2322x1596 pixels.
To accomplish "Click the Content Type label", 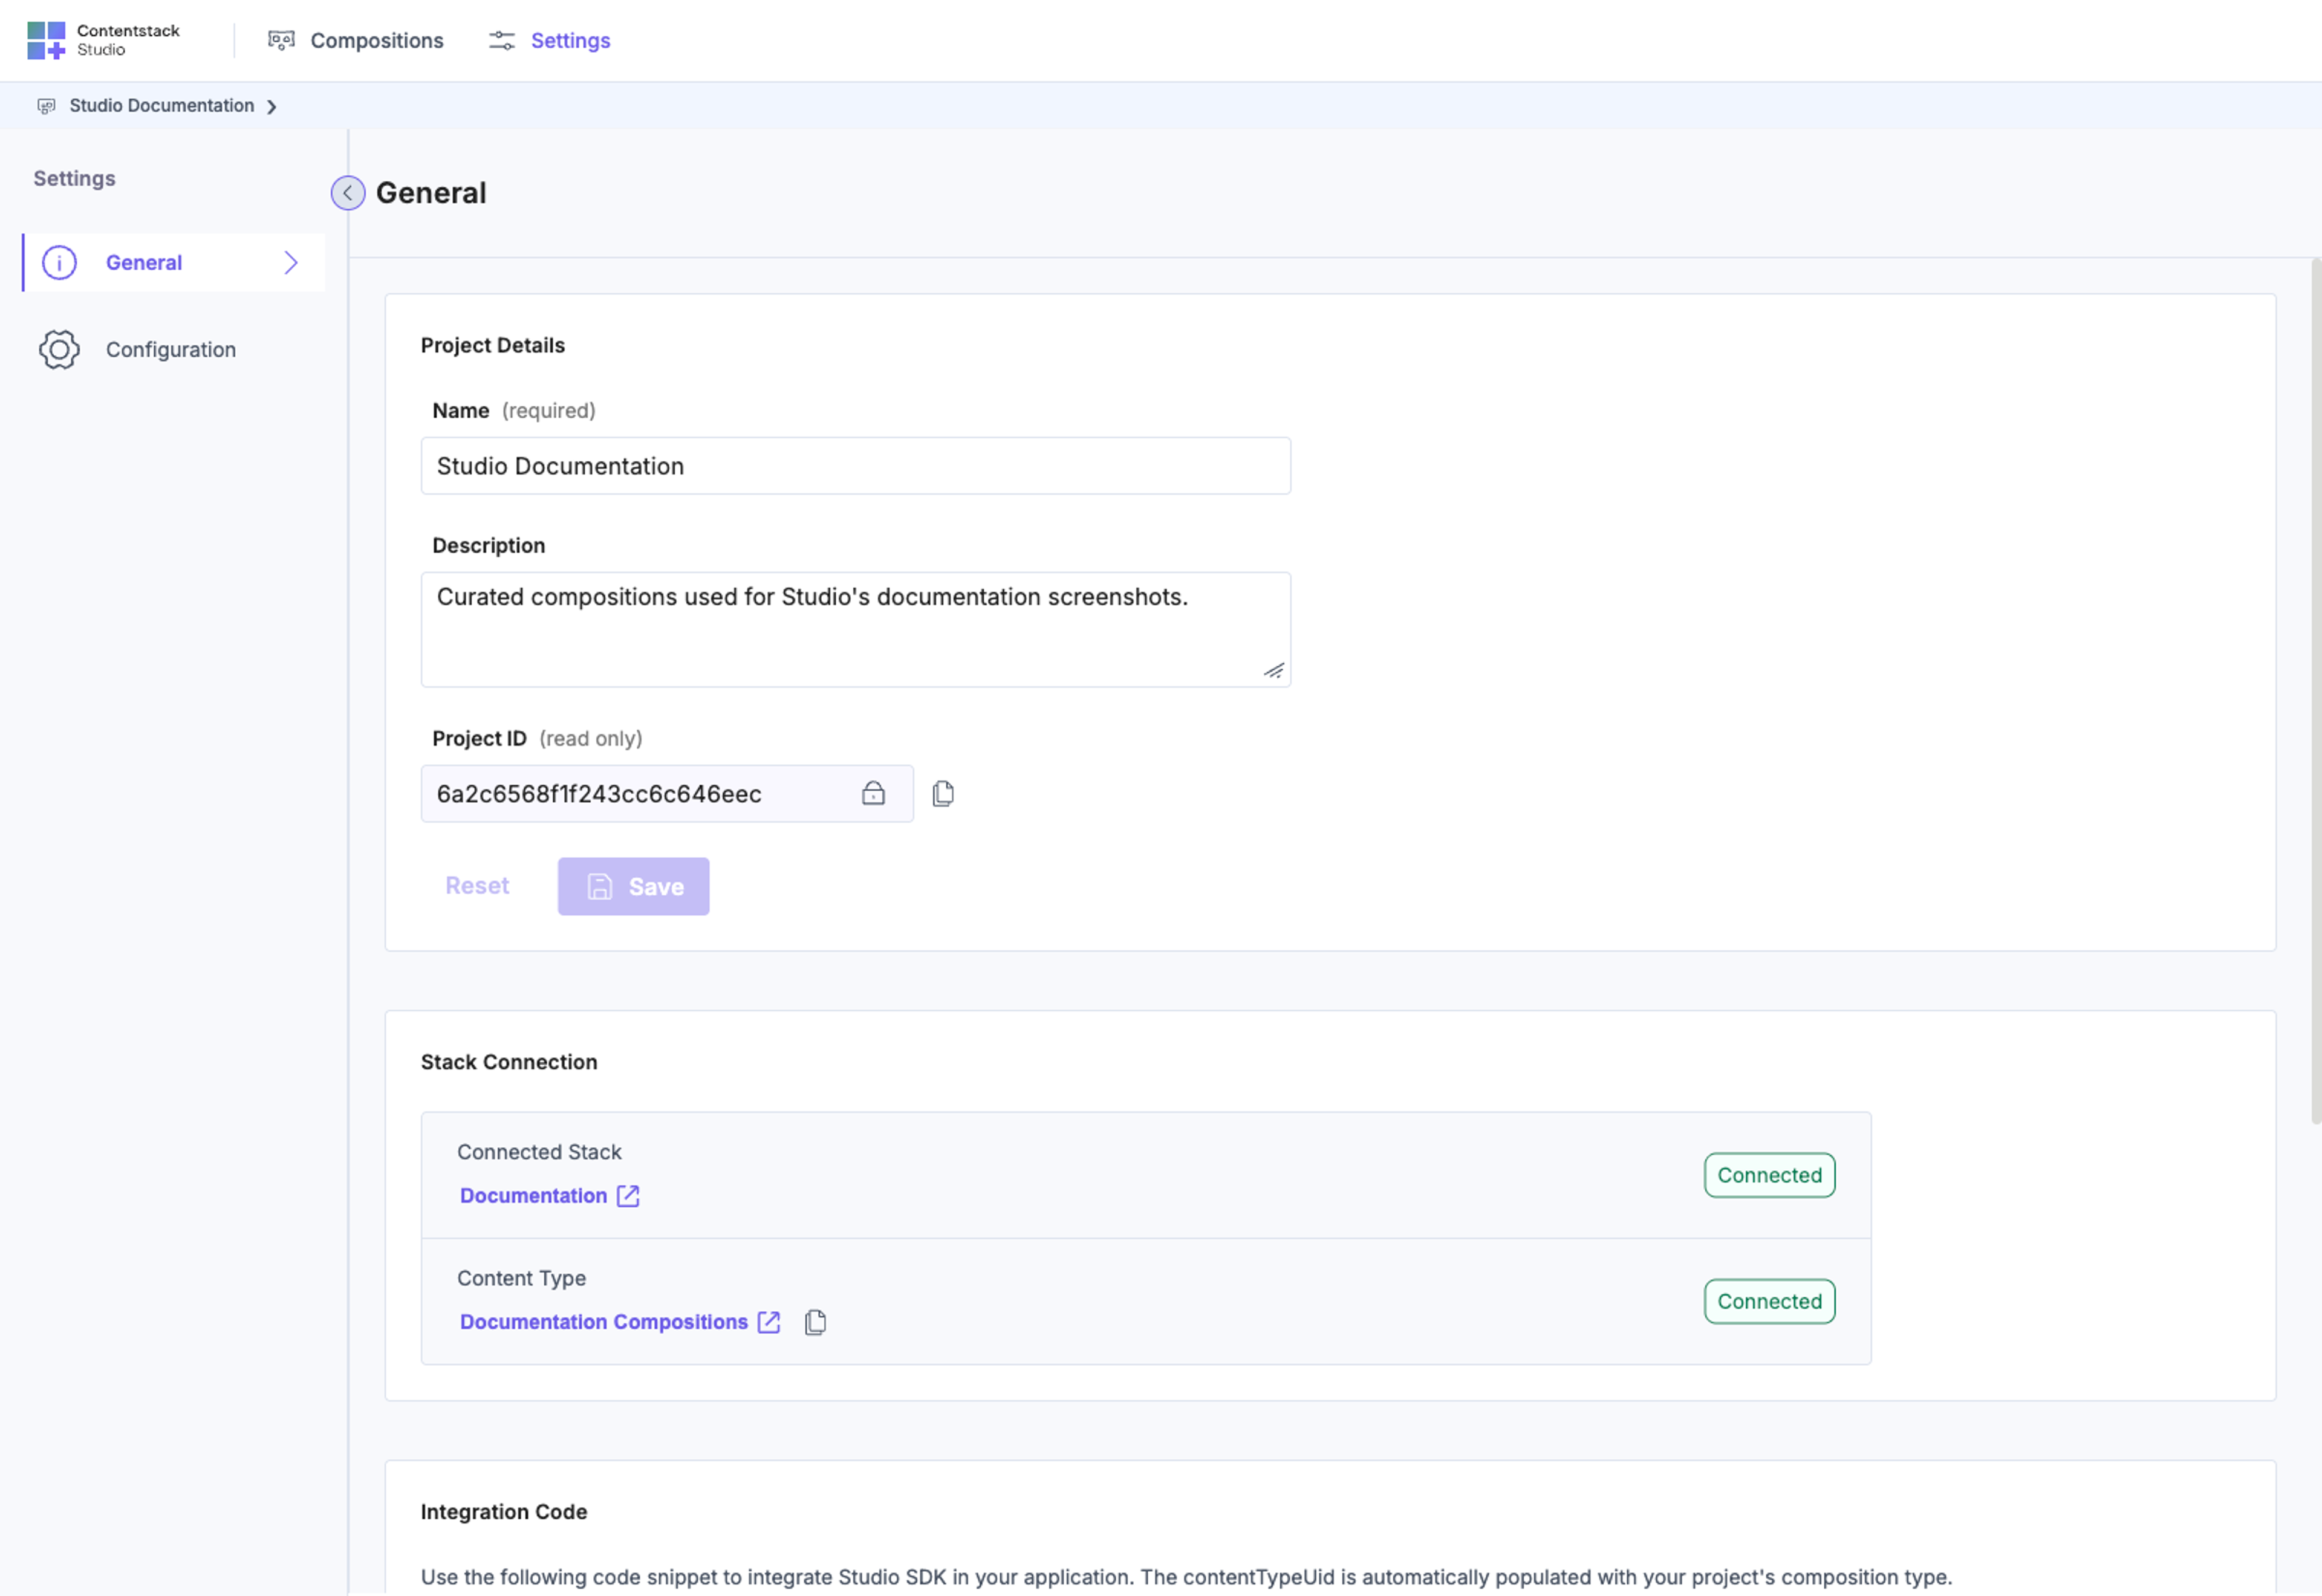I will tap(521, 1278).
